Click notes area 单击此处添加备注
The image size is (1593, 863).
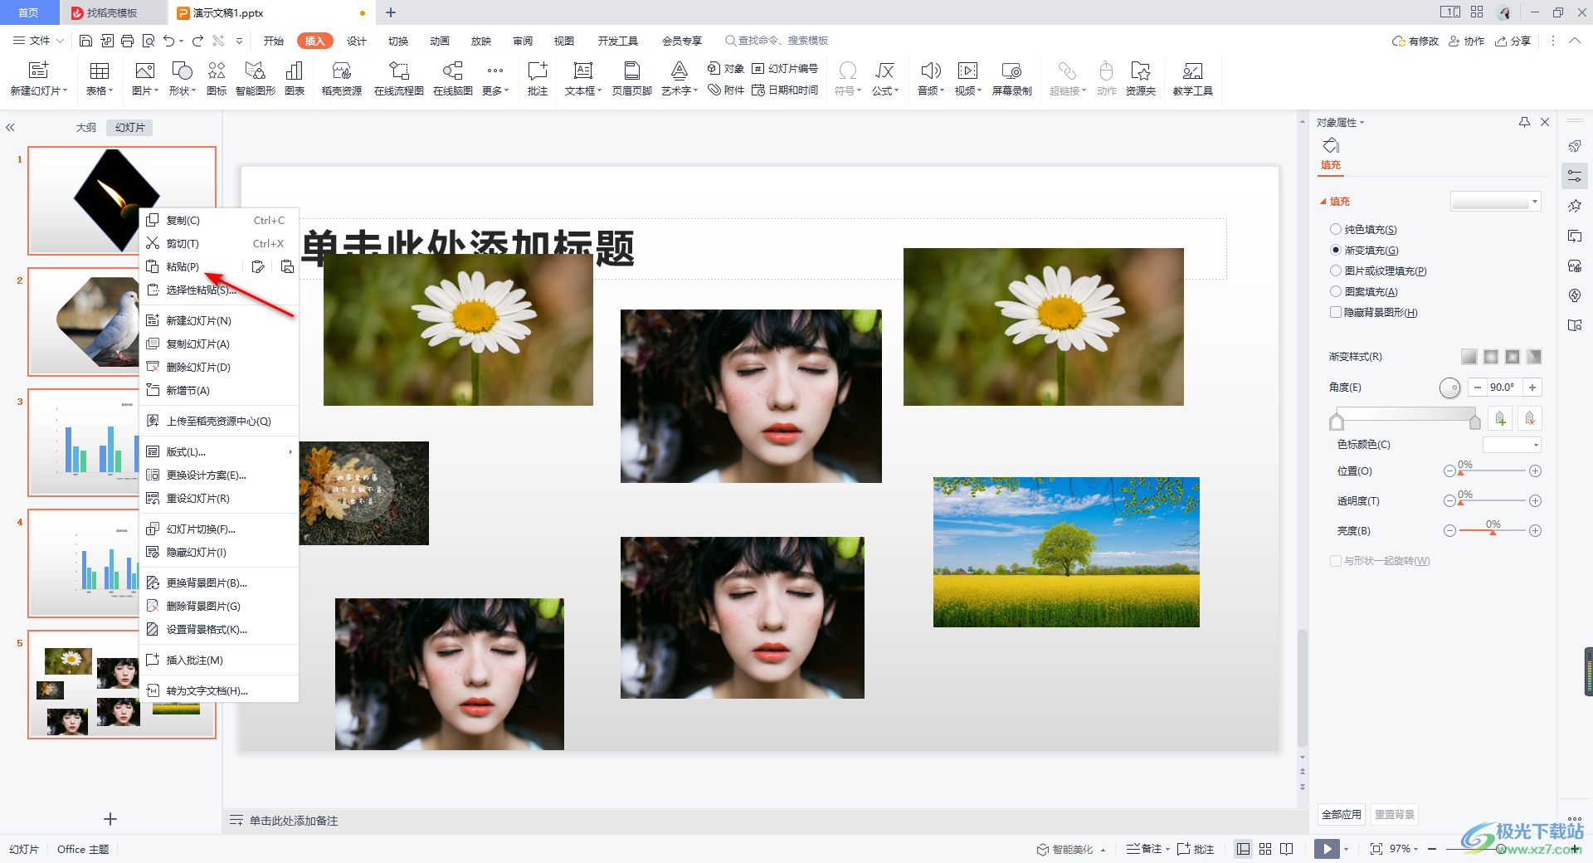click(294, 821)
